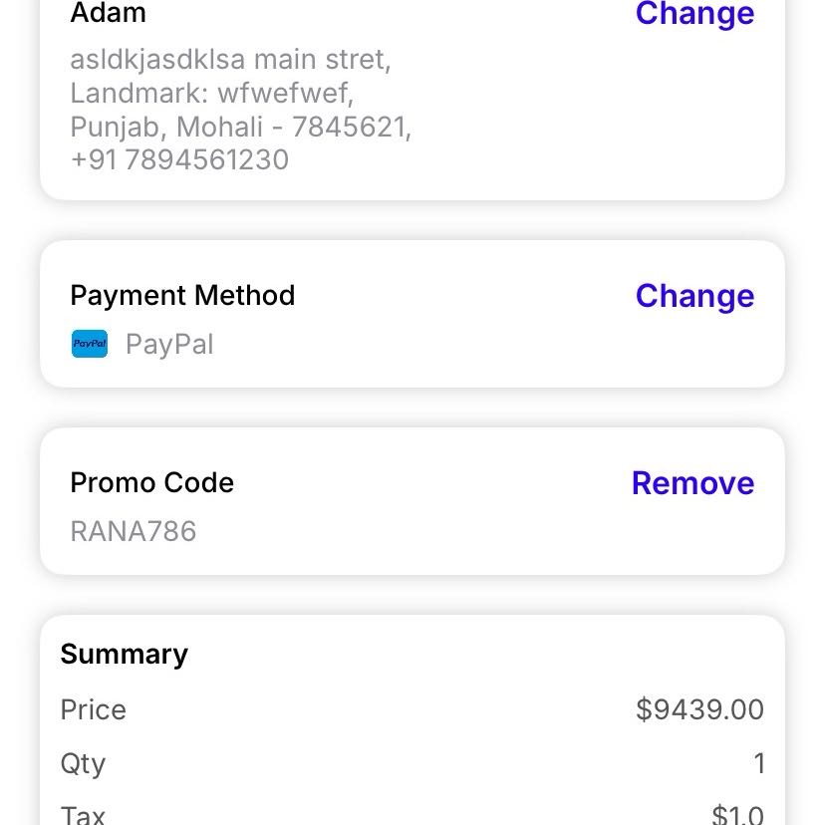Remove the applied promo code
825x825 pixels.
[692, 483]
